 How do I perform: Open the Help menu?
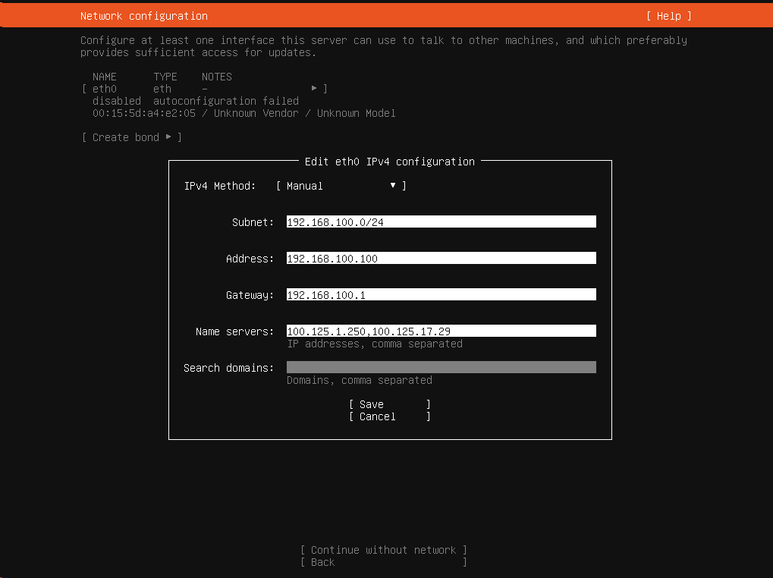tap(668, 16)
